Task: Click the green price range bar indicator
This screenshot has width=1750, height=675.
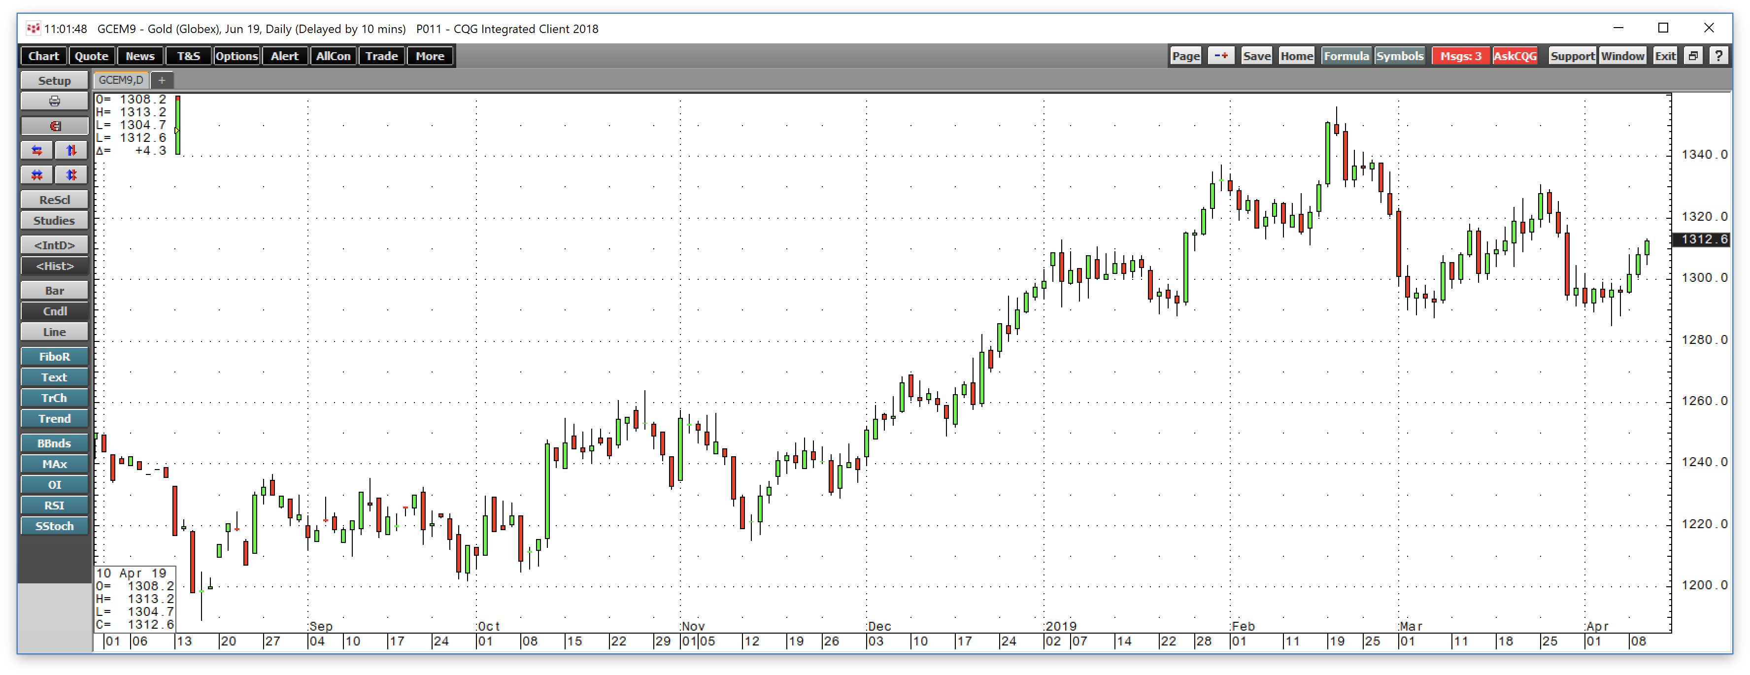Action: pyautogui.click(x=178, y=125)
